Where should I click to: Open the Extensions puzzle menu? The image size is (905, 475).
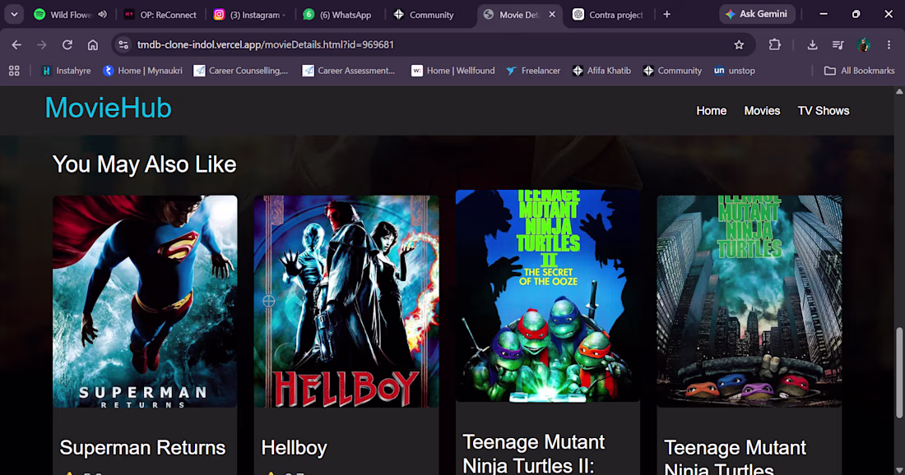pyautogui.click(x=774, y=44)
